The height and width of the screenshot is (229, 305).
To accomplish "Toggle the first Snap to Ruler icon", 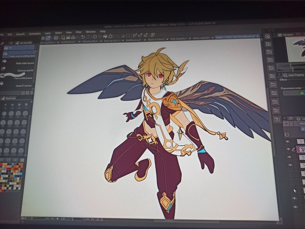I will click(135, 35).
